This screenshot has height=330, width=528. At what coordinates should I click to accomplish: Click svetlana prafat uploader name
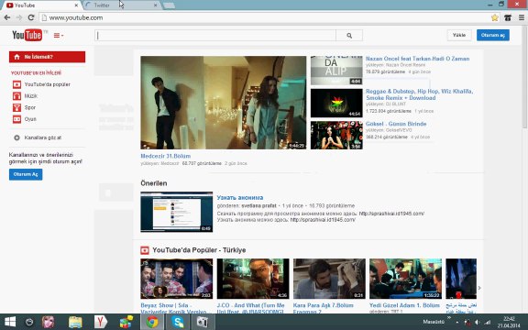tap(258, 205)
